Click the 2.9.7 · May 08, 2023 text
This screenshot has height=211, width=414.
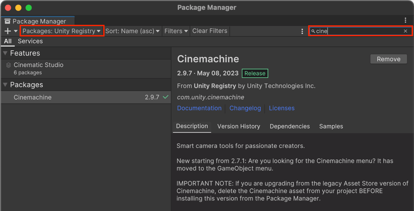tap(208, 73)
